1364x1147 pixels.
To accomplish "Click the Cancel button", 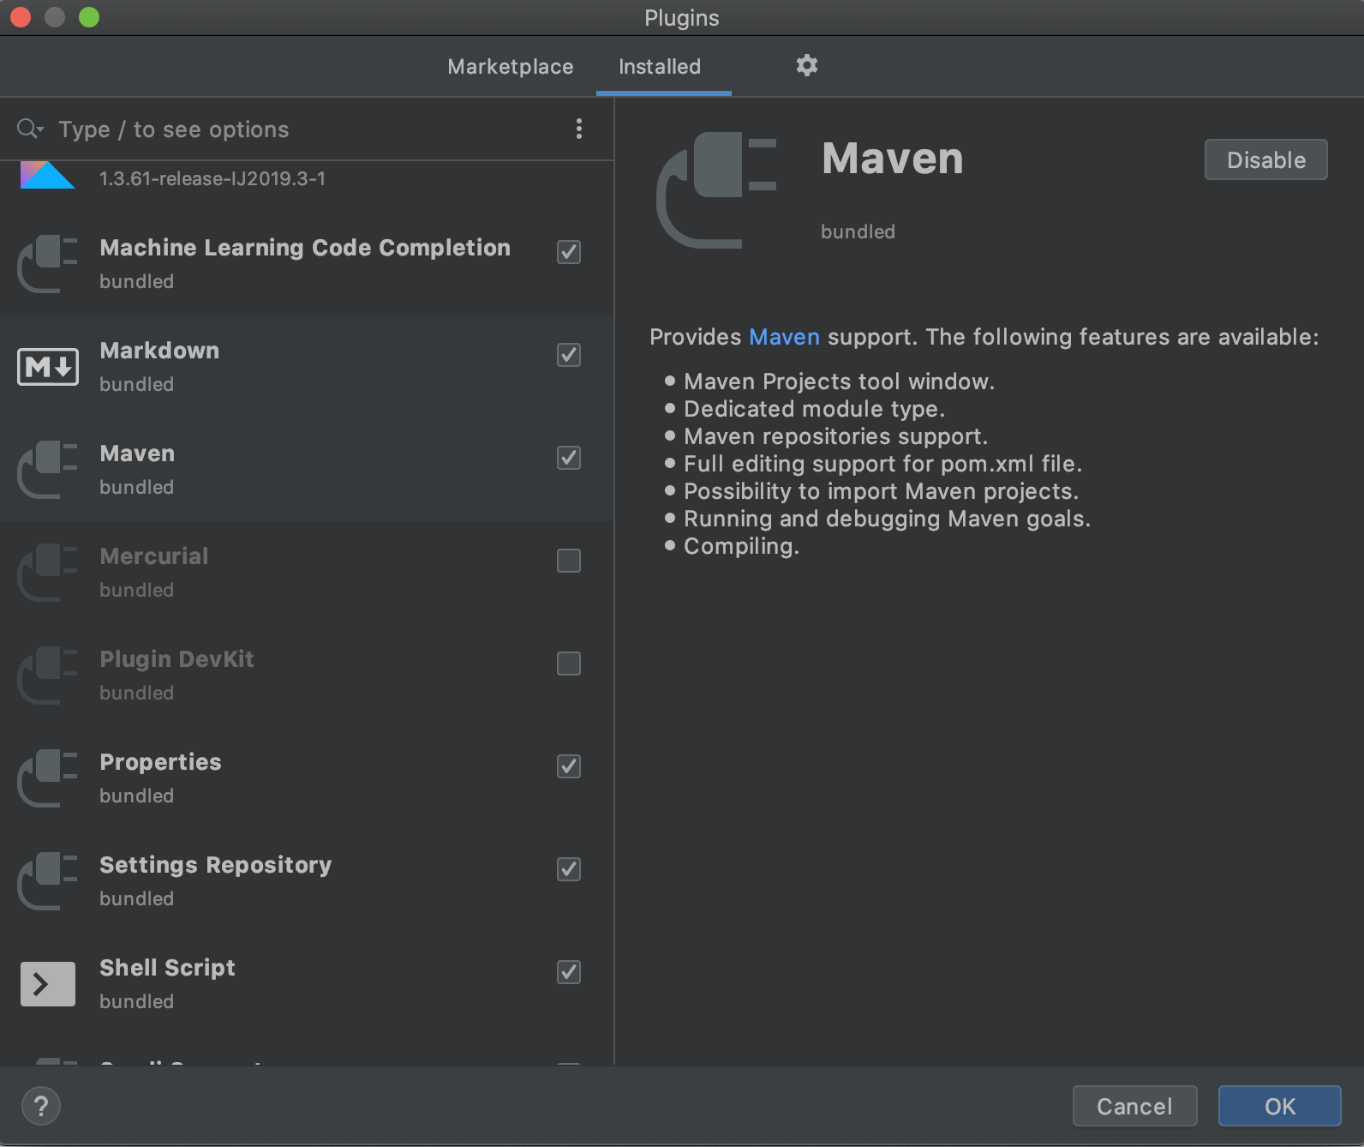I will pyautogui.click(x=1134, y=1106).
